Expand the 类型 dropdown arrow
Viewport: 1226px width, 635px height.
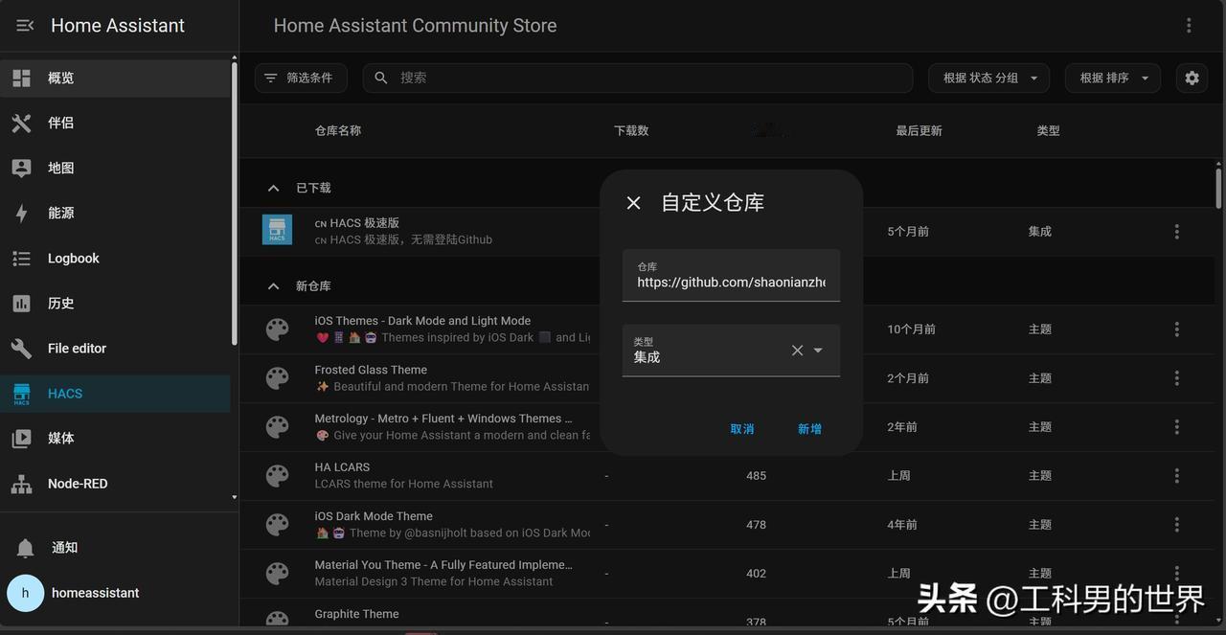click(818, 351)
